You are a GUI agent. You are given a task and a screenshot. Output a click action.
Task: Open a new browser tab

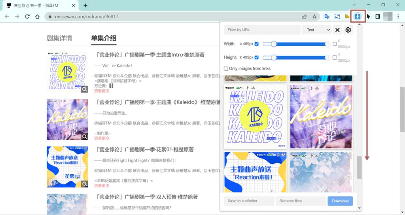pyautogui.click(x=85, y=6)
